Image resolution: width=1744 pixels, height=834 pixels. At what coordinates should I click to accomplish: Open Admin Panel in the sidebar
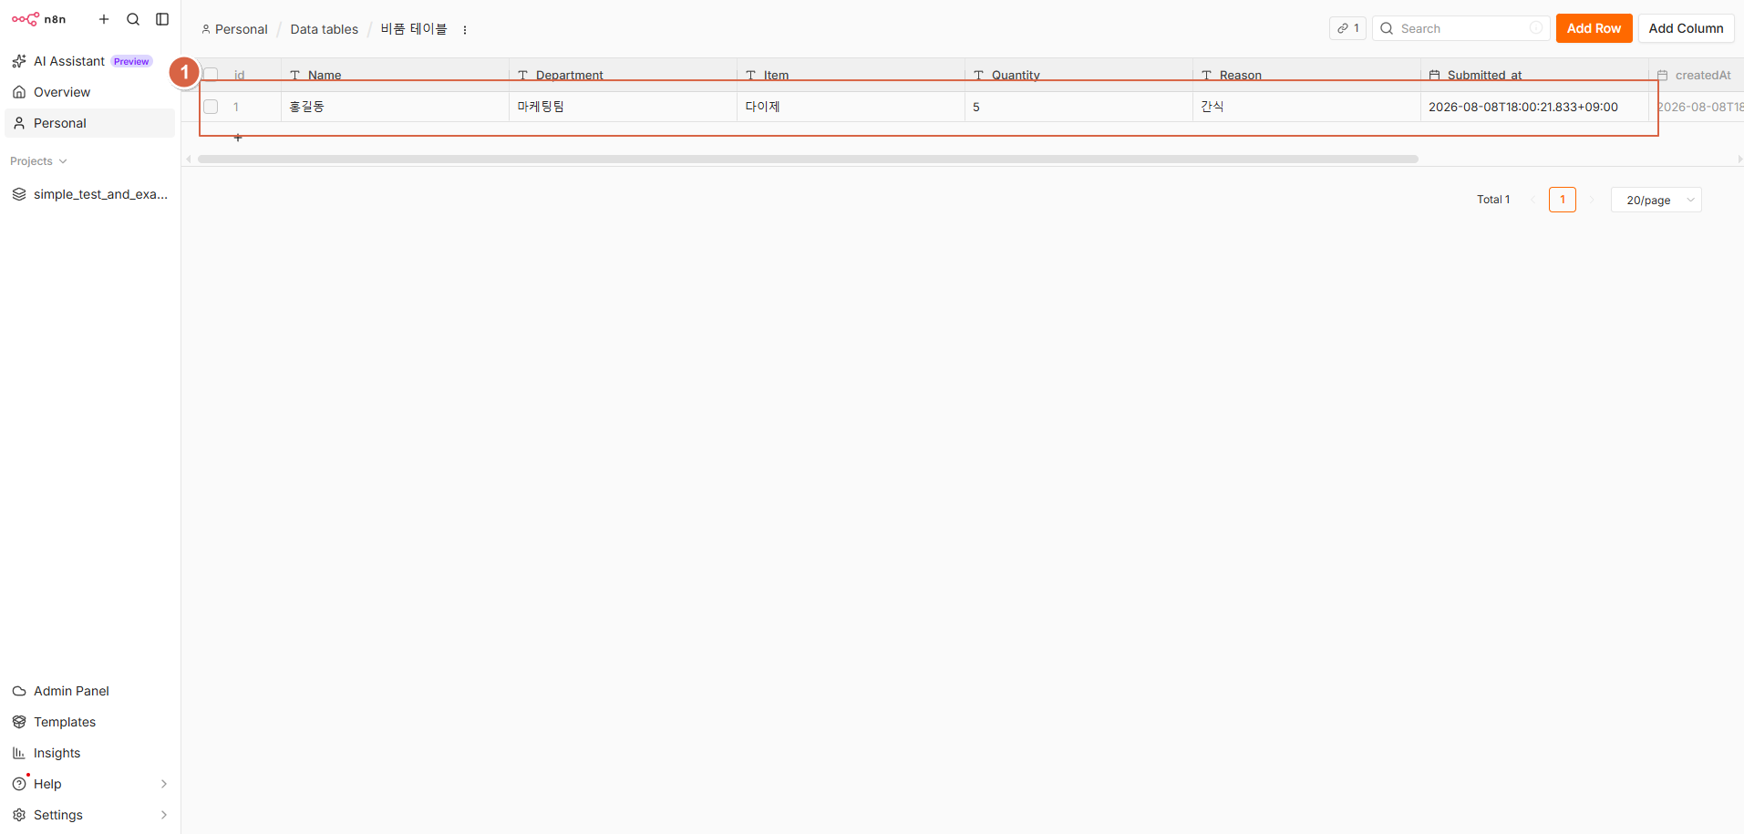coord(89,691)
